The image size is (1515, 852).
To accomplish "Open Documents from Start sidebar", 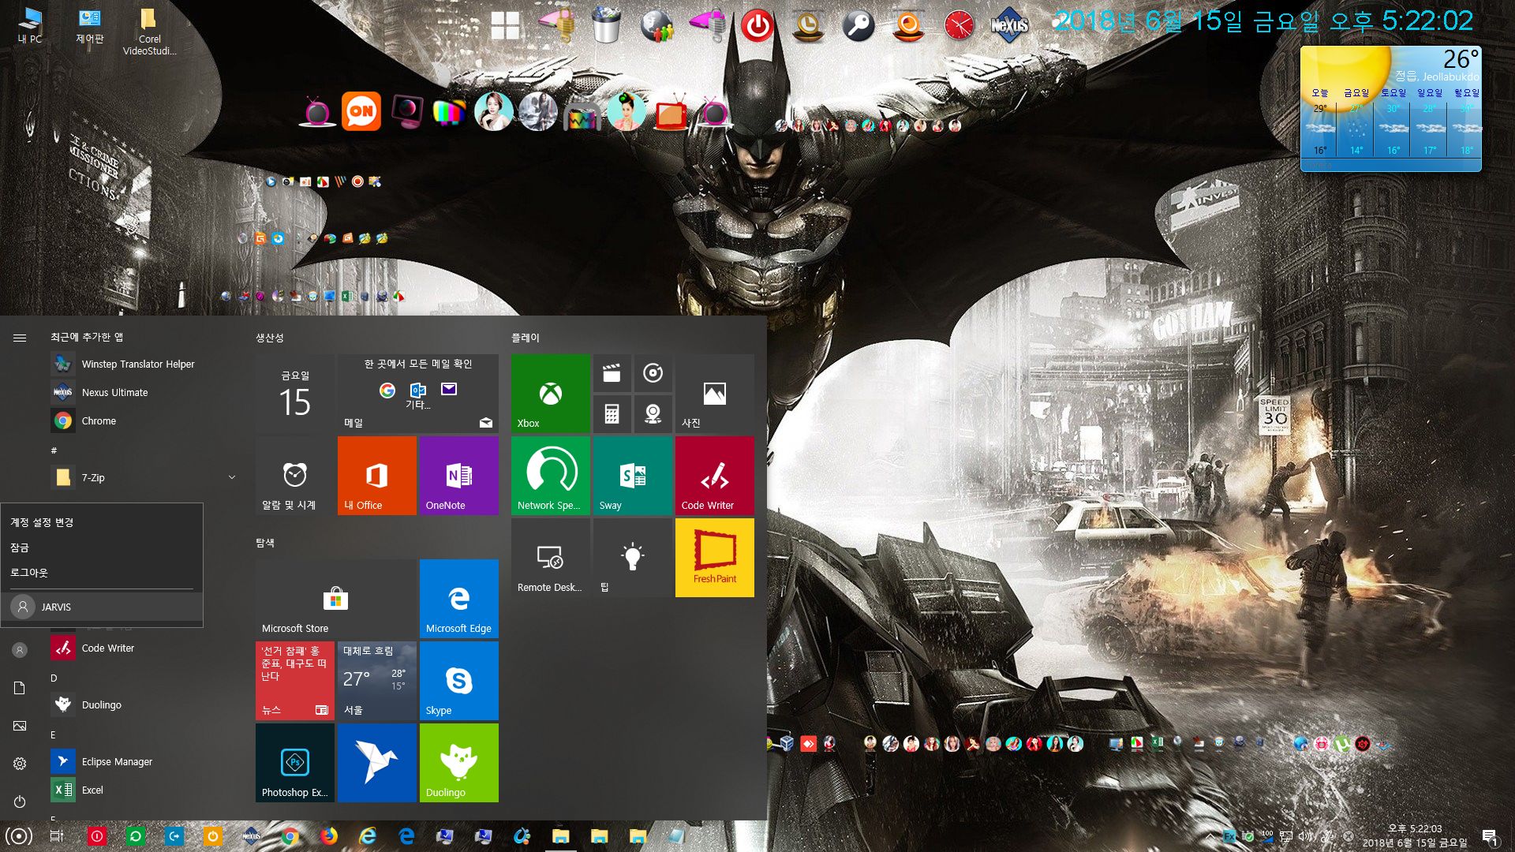I will pyautogui.click(x=20, y=688).
